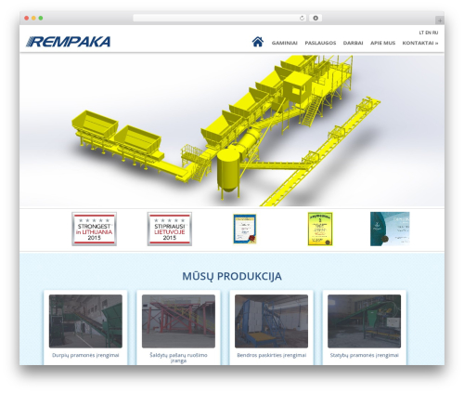
Task: Open the Stipriausi Lietuvoje 2015 badge
Action: [x=170, y=229]
